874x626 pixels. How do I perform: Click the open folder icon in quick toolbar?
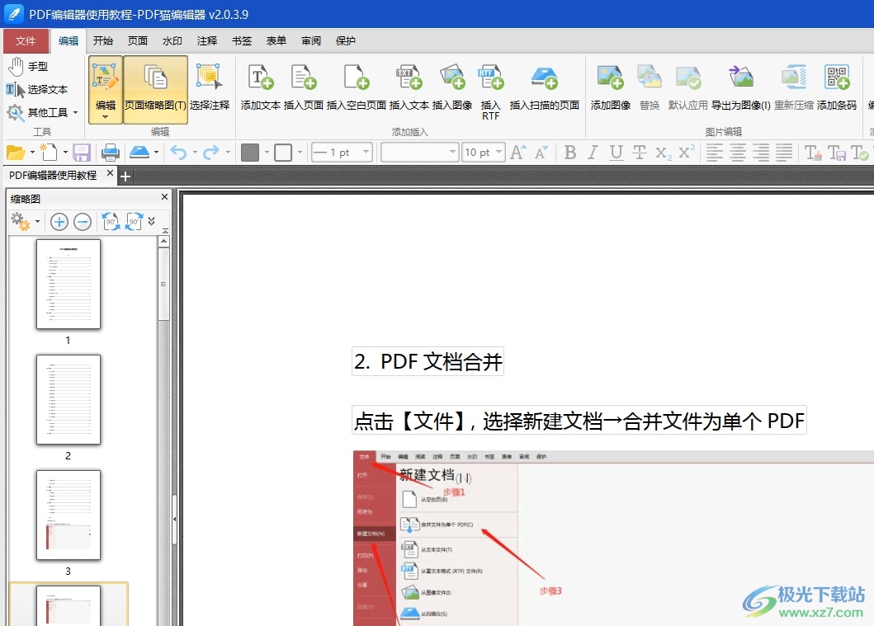tap(16, 152)
